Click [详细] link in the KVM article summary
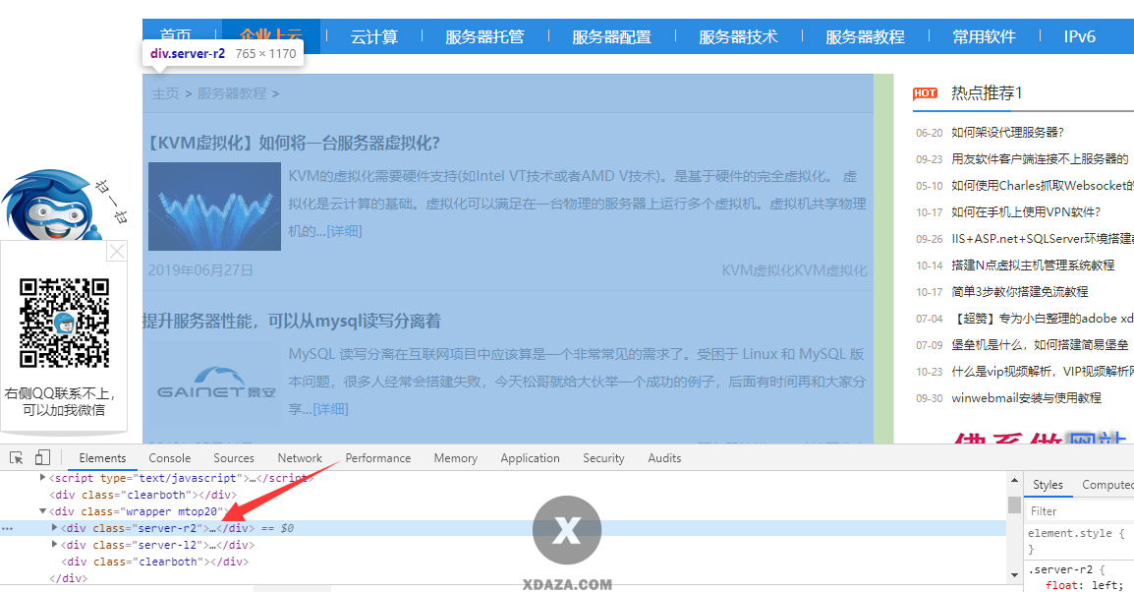The image size is (1134, 592). tap(344, 231)
